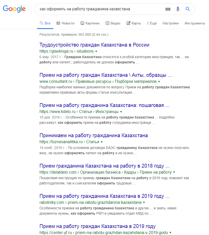Viewport: 209px width, 235px height.
Task: Click inside the search query field
Action: click(100, 9)
